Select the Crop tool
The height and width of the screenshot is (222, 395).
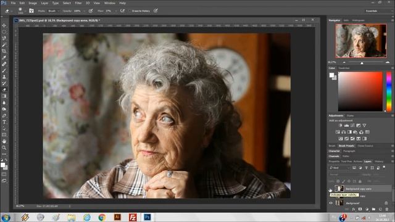(4, 51)
